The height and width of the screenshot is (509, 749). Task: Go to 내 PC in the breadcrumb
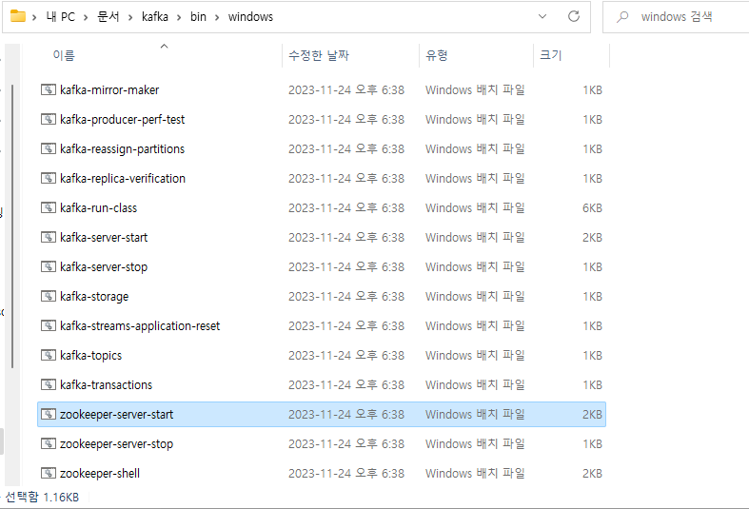click(60, 17)
